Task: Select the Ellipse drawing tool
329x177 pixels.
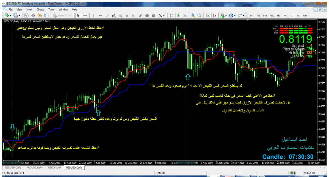Action: pos(147,16)
